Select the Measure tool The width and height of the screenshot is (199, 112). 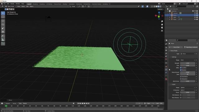[3, 40]
